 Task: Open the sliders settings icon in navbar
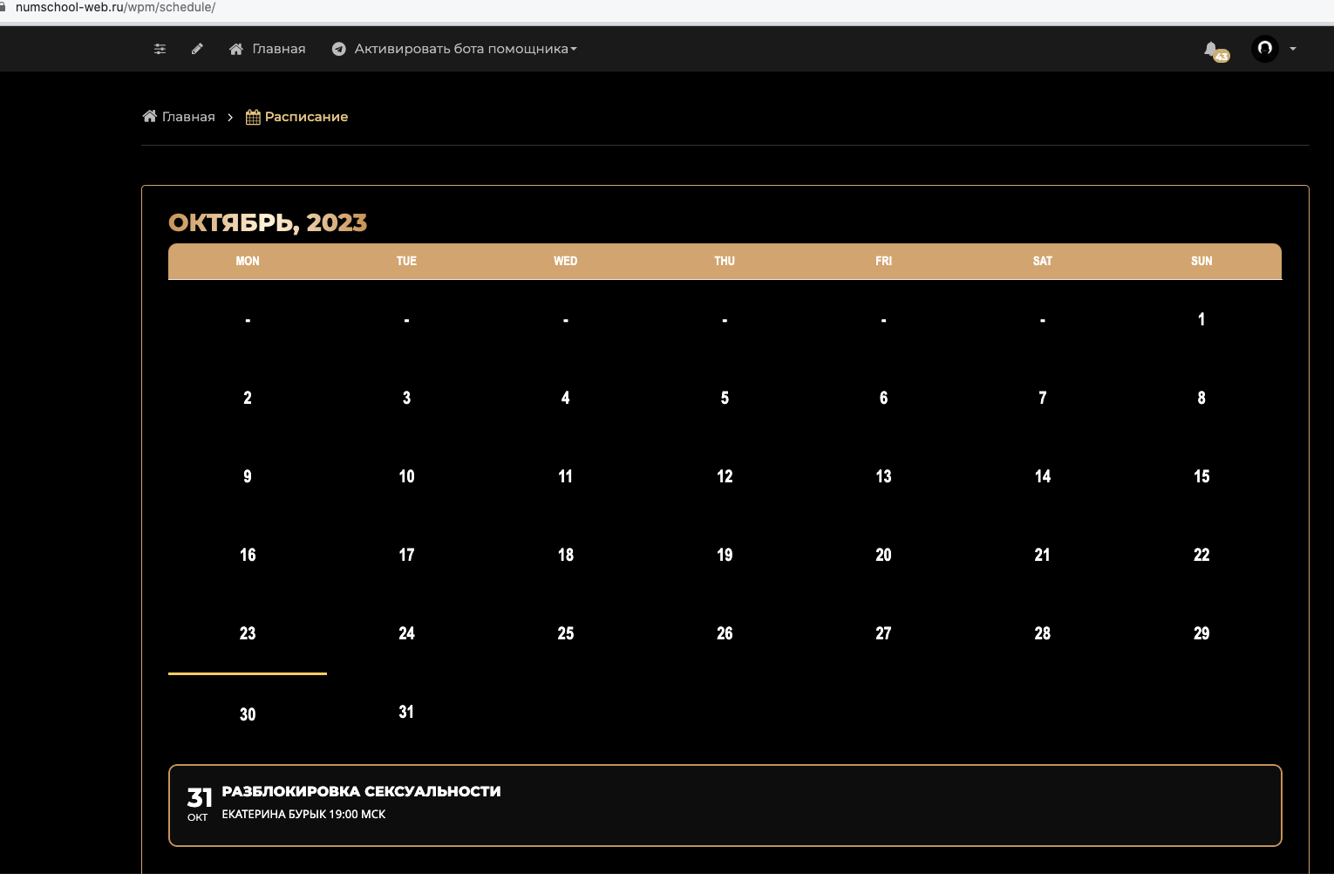click(x=160, y=49)
